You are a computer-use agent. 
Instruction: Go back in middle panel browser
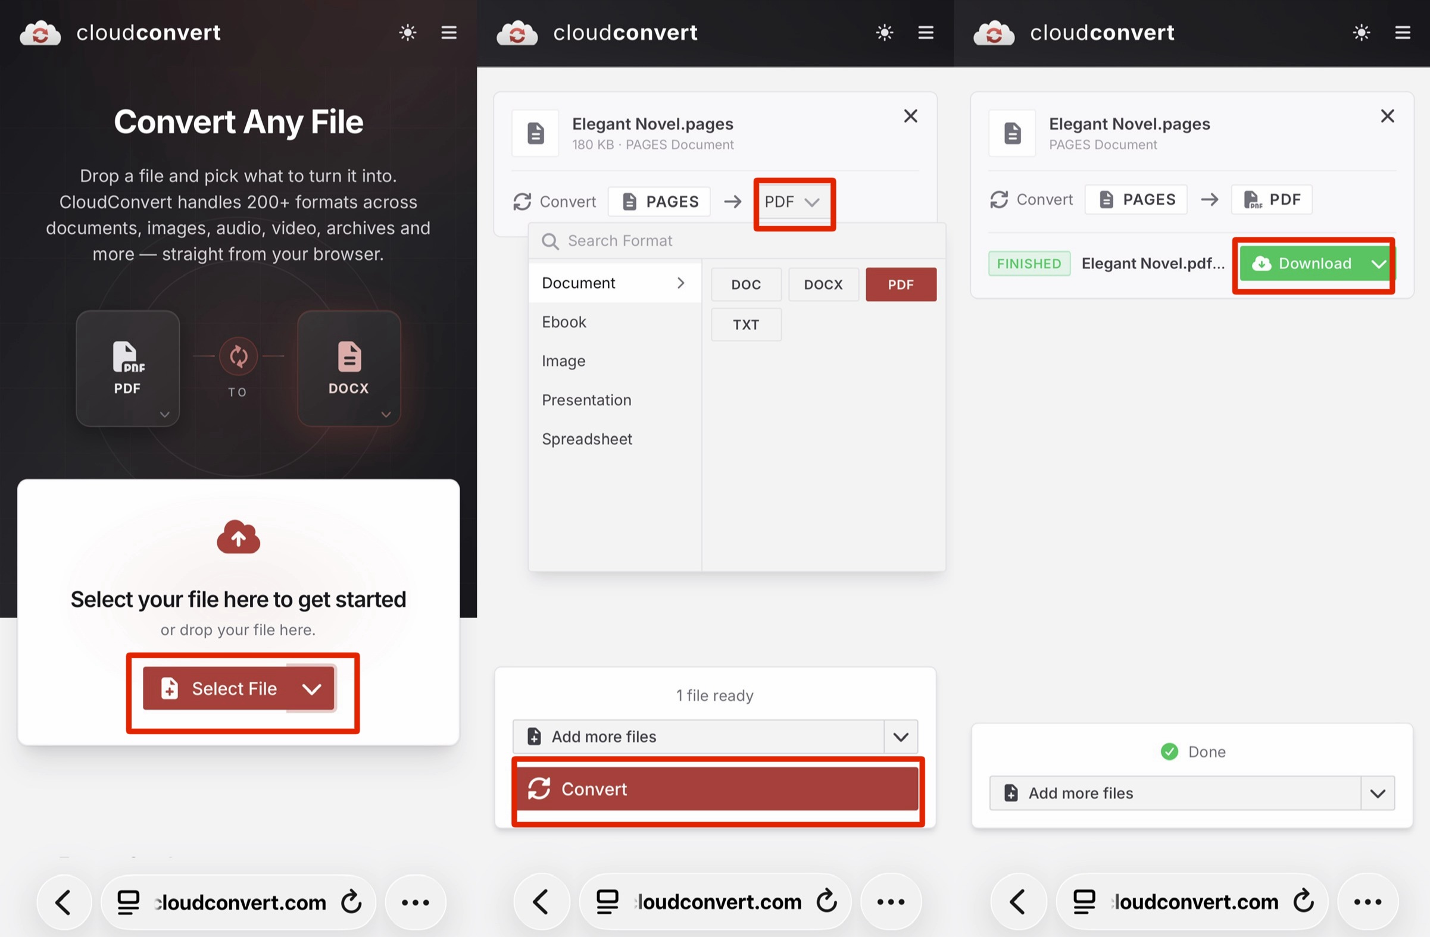click(x=541, y=902)
